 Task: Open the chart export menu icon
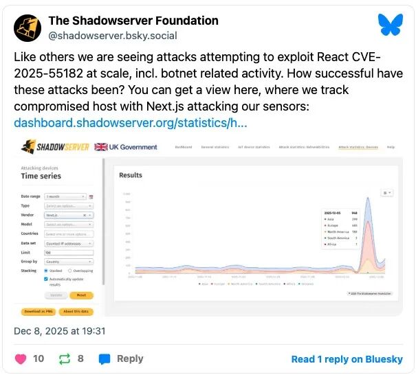point(387,193)
